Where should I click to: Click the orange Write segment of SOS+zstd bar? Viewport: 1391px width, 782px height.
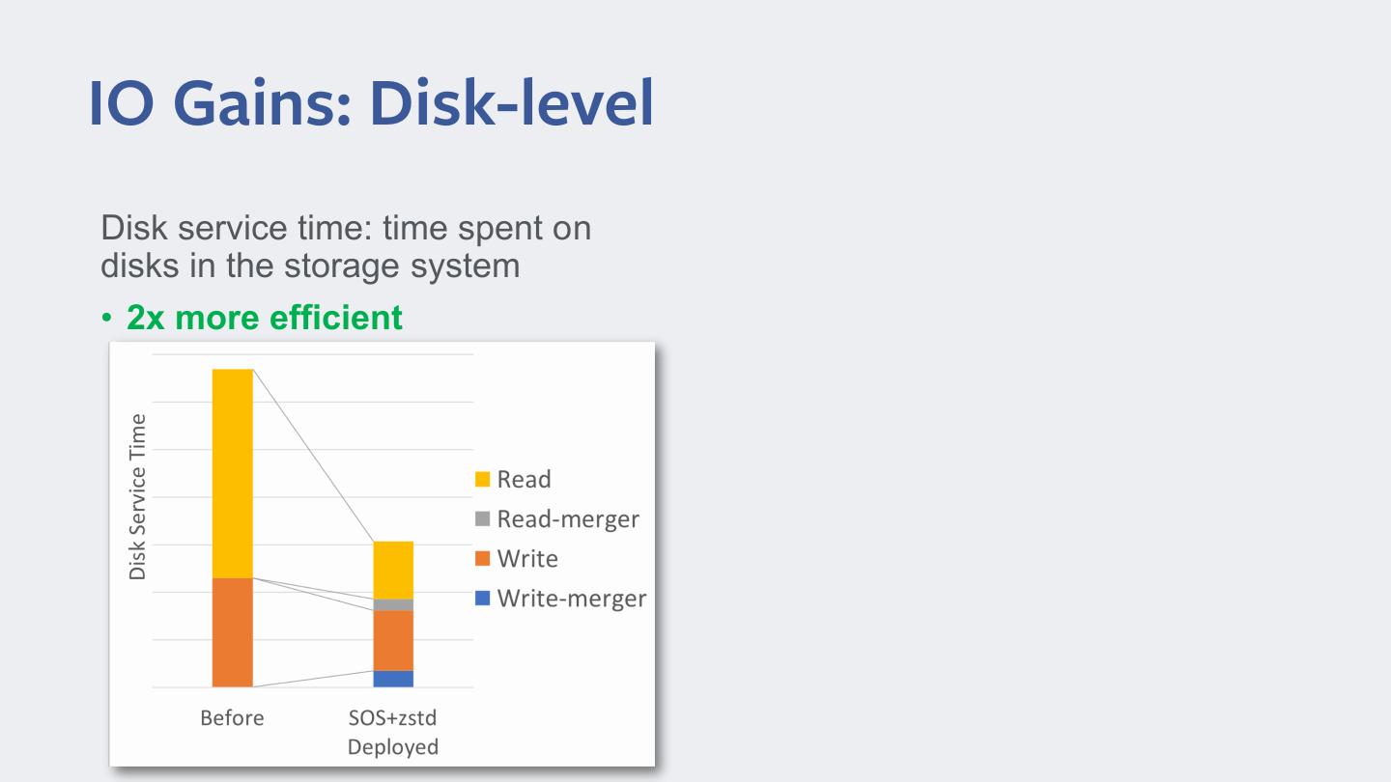tap(393, 640)
